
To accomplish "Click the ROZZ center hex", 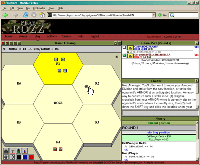I will click(x=58, y=104).
